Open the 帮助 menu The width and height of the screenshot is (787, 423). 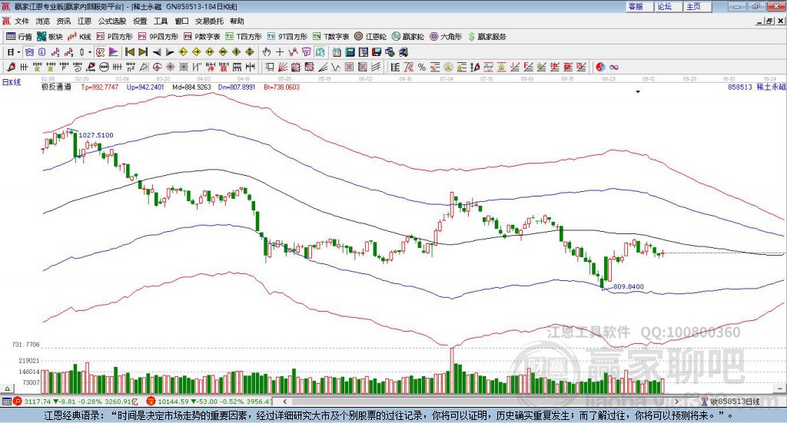click(237, 21)
